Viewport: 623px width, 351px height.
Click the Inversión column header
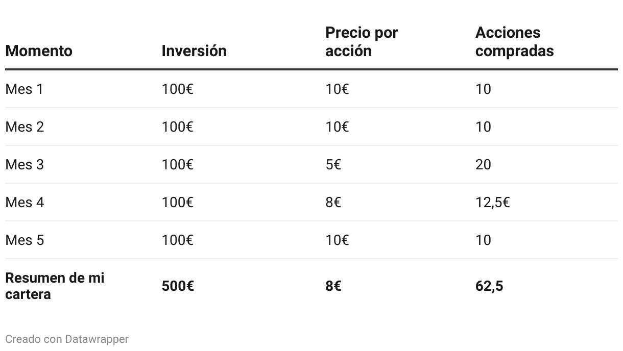[x=194, y=51]
